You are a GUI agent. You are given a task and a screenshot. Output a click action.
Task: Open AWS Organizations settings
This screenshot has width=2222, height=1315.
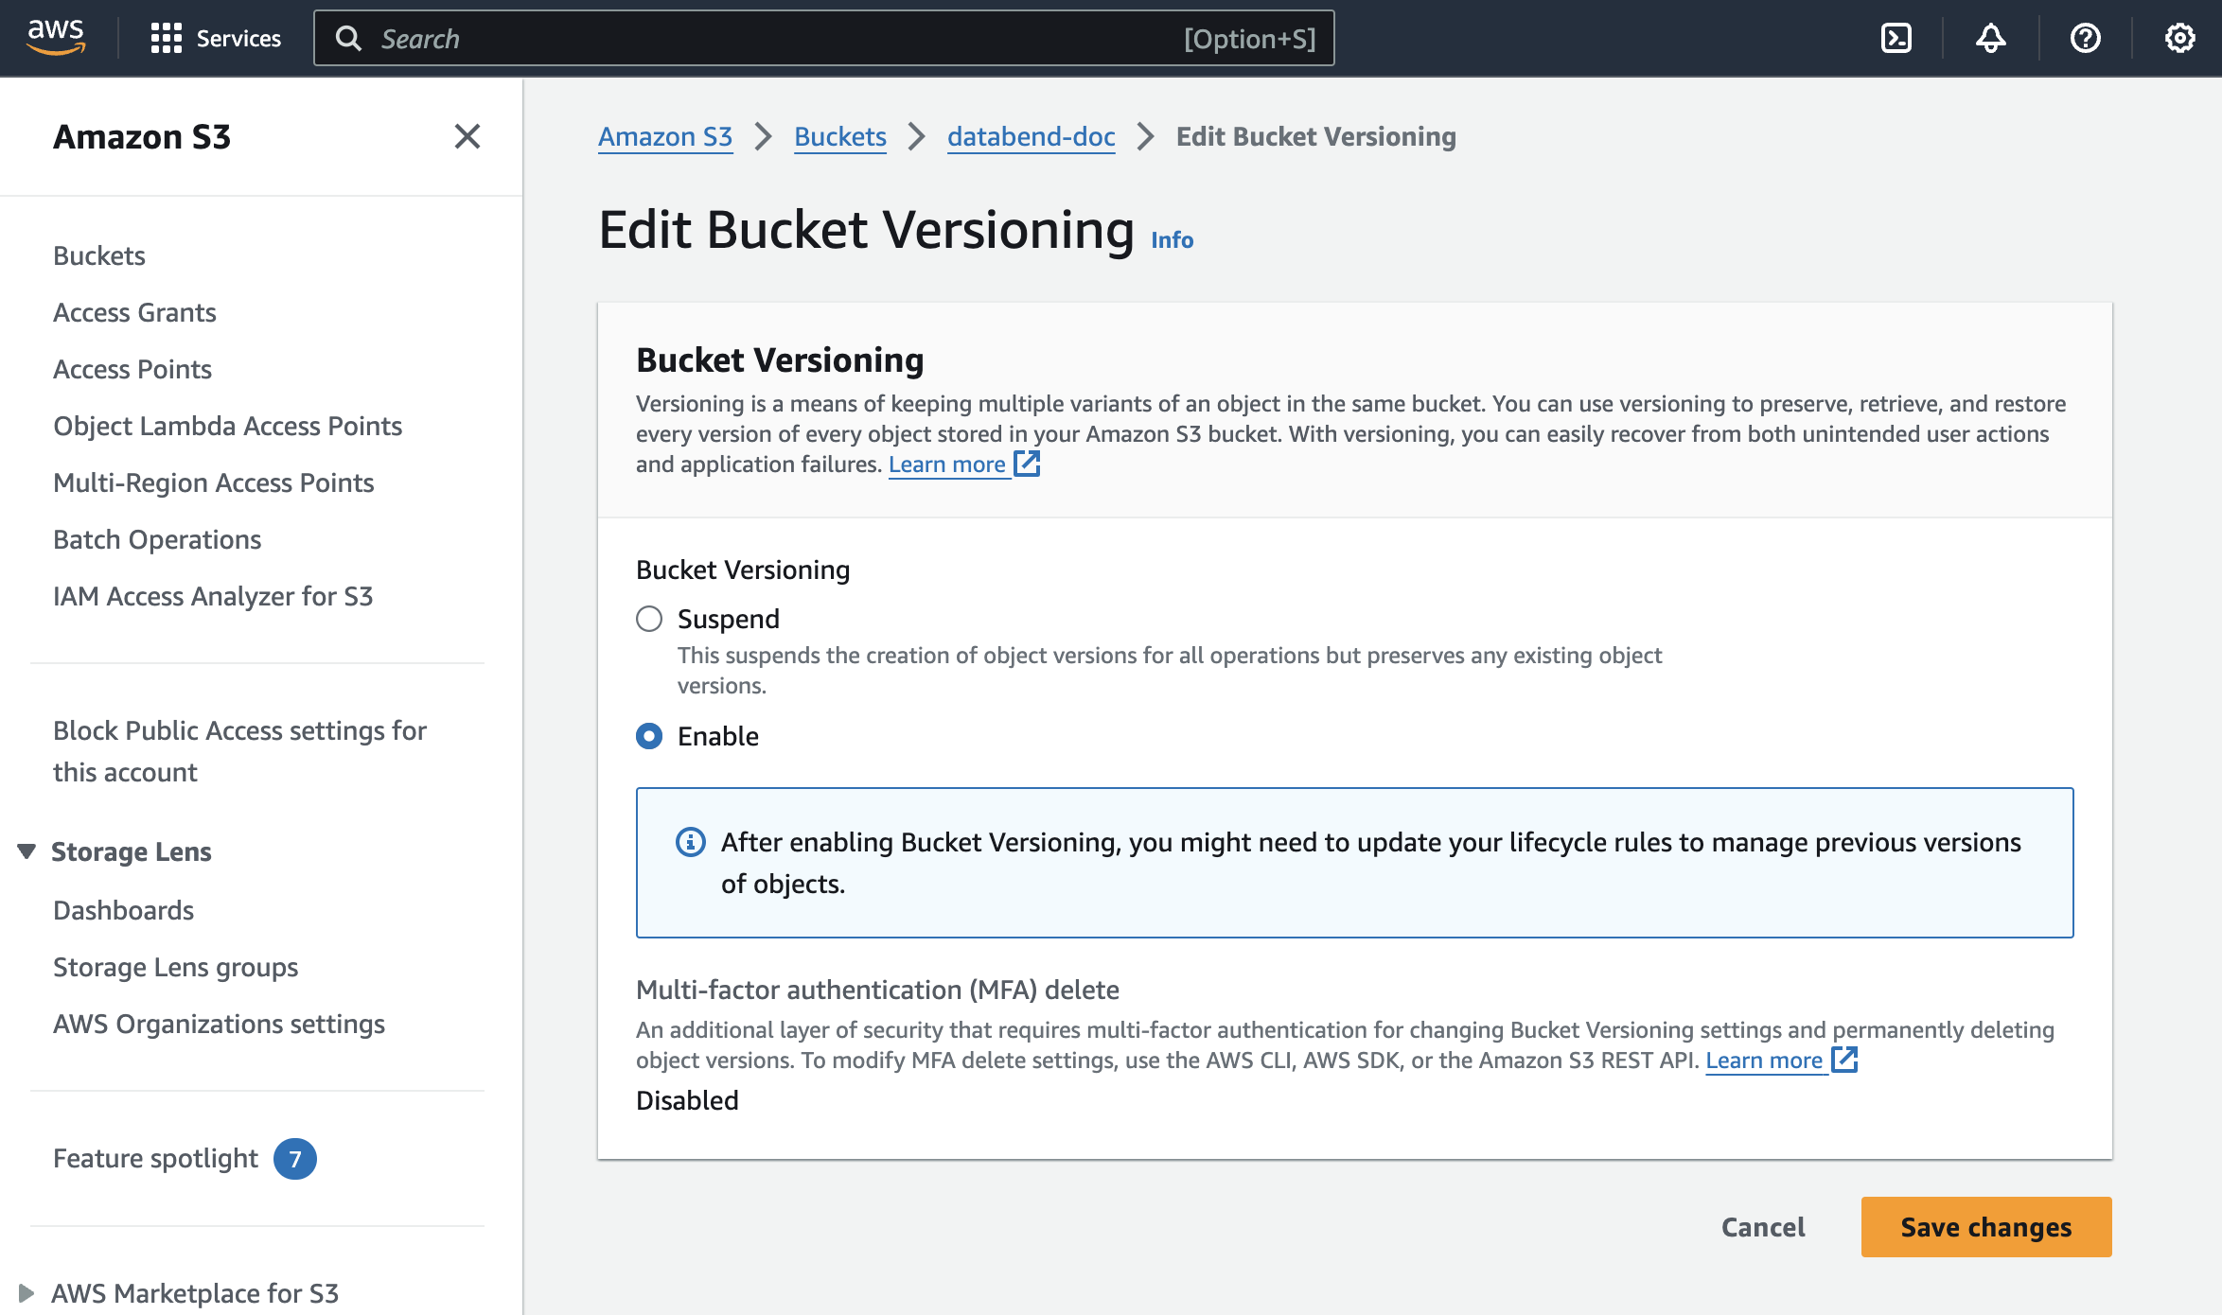pyautogui.click(x=219, y=1024)
